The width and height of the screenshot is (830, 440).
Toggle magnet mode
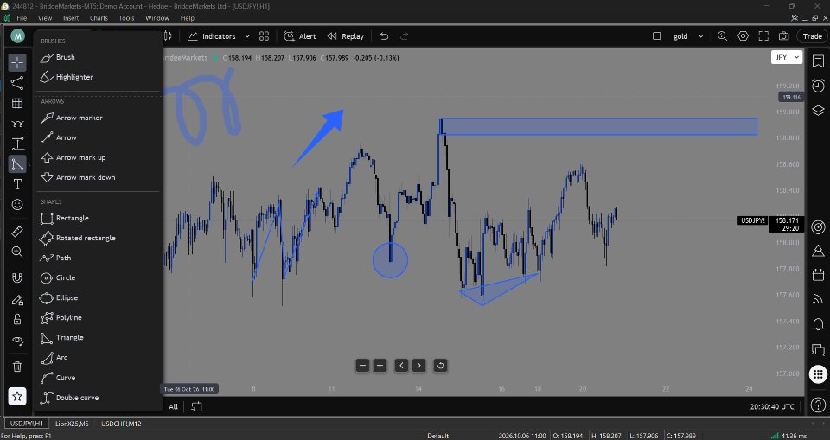(x=17, y=278)
